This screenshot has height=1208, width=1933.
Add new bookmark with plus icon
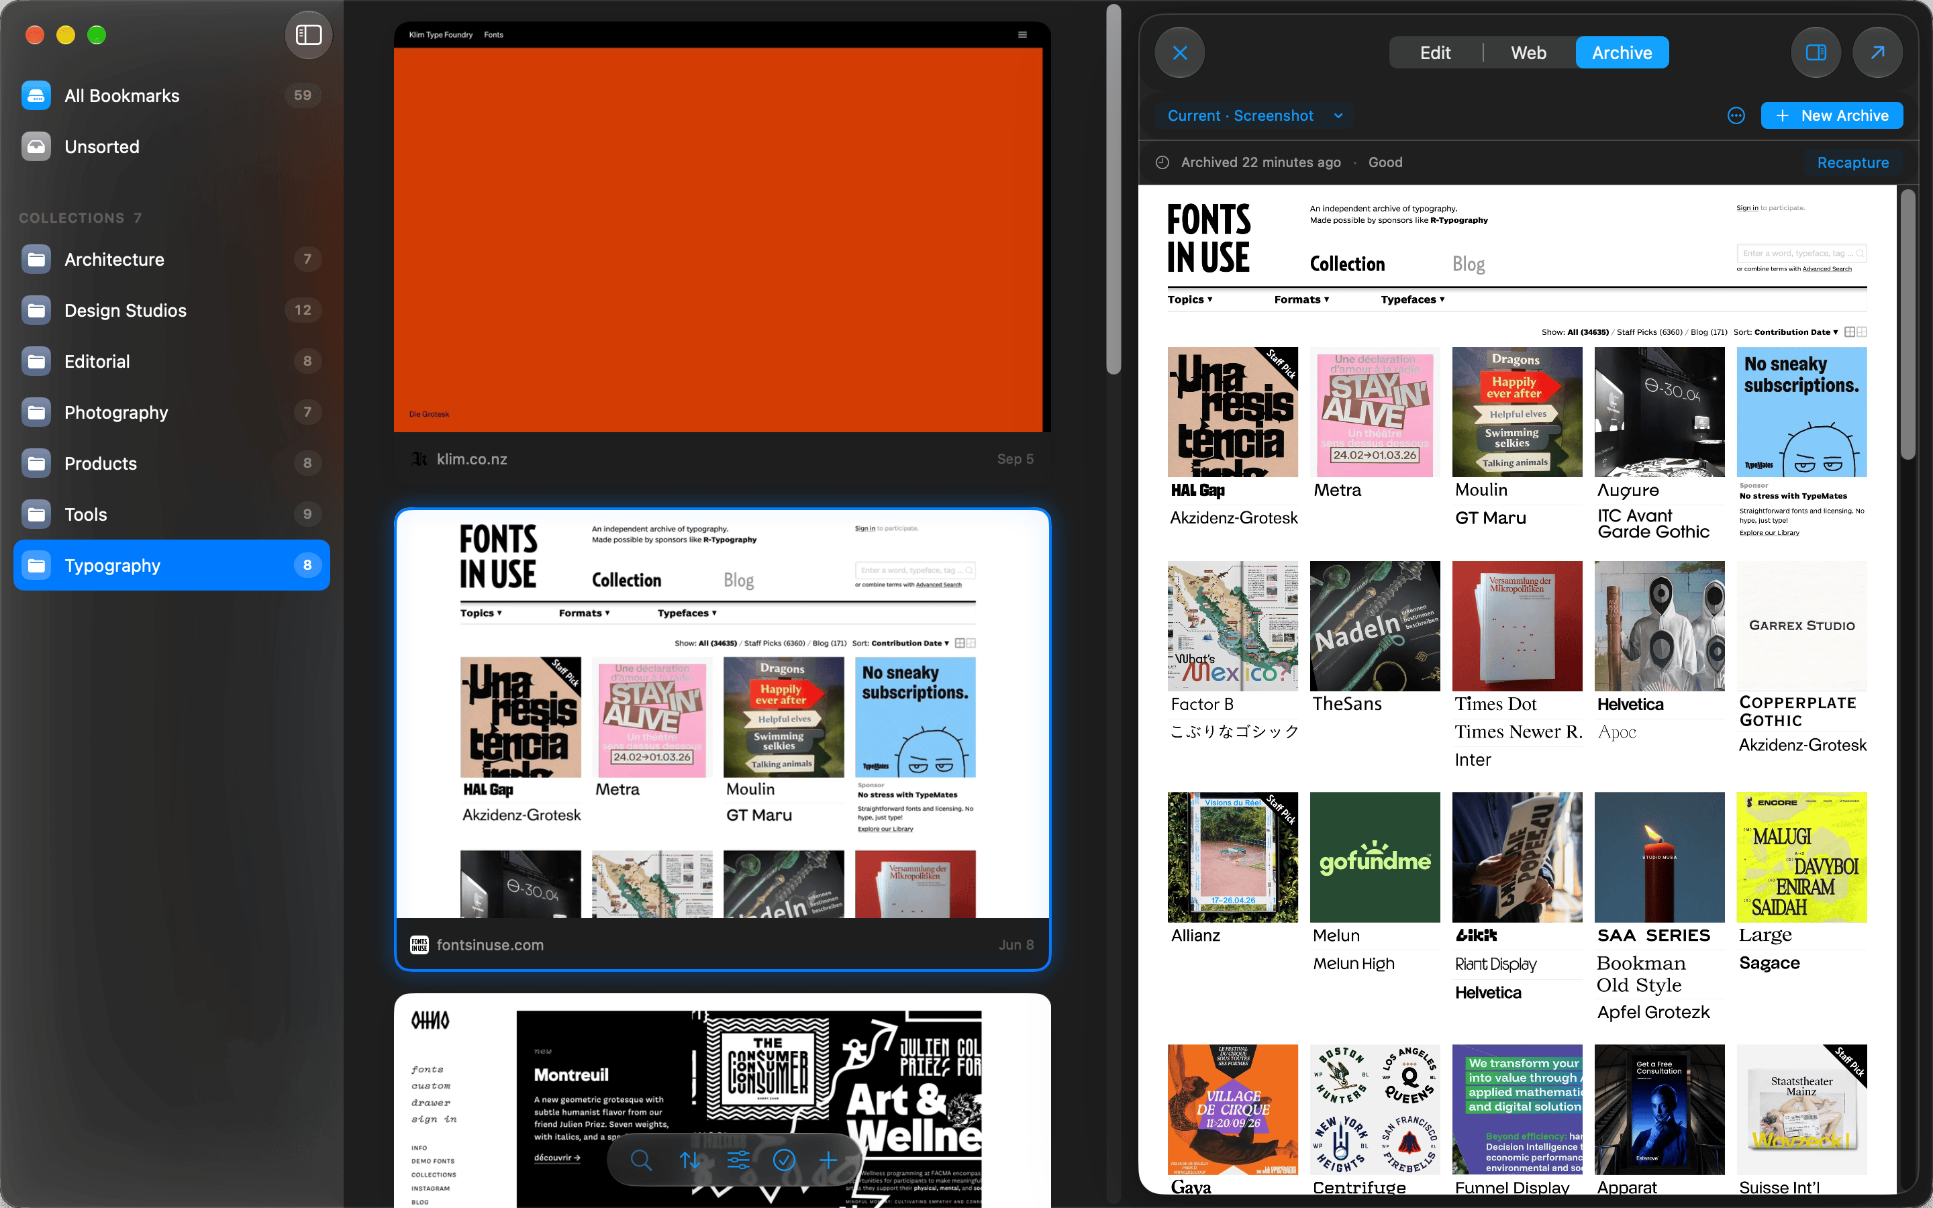pos(828,1159)
